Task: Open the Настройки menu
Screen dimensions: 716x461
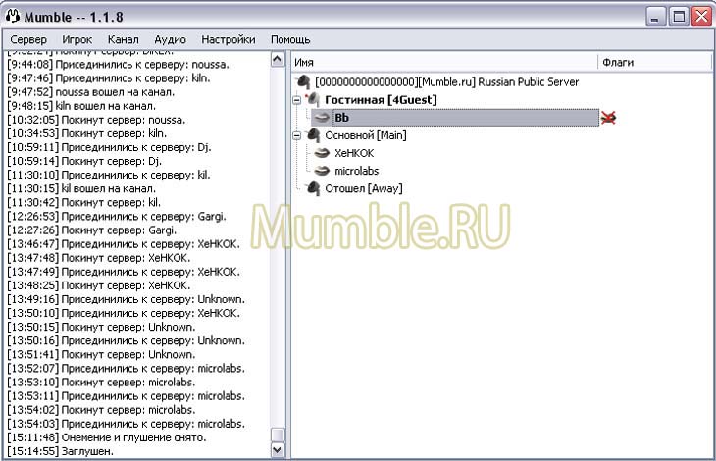Action: tap(228, 39)
